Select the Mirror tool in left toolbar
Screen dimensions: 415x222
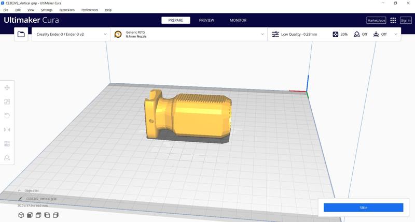(7, 129)
